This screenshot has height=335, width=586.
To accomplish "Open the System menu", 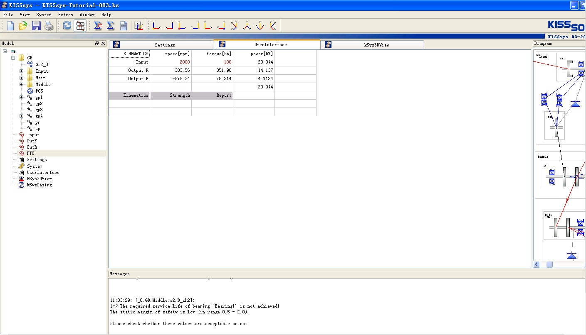I will (44, 15).
